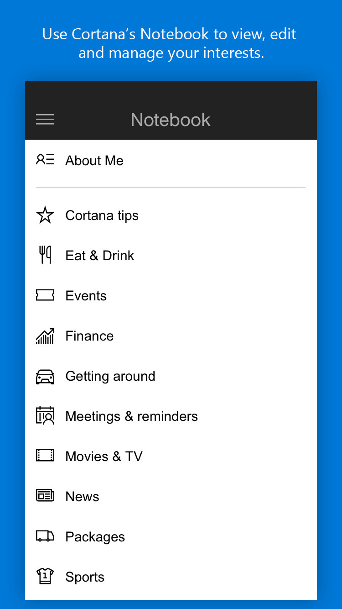Tap the News newspaper icon
The height and width of the screenshot is (609, 342).
(45, 496)
